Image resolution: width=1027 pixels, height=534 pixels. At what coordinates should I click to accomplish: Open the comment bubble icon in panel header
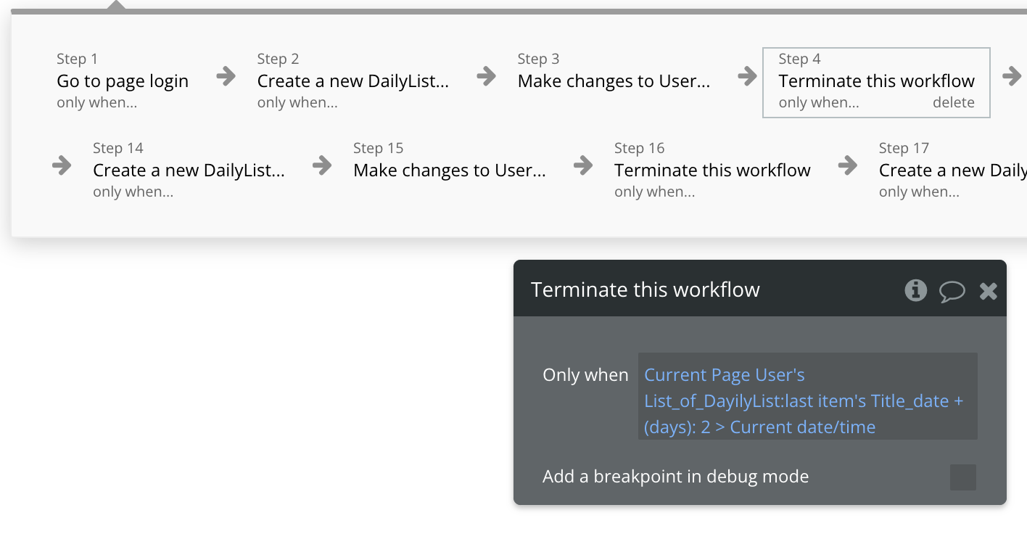(952, 292)
